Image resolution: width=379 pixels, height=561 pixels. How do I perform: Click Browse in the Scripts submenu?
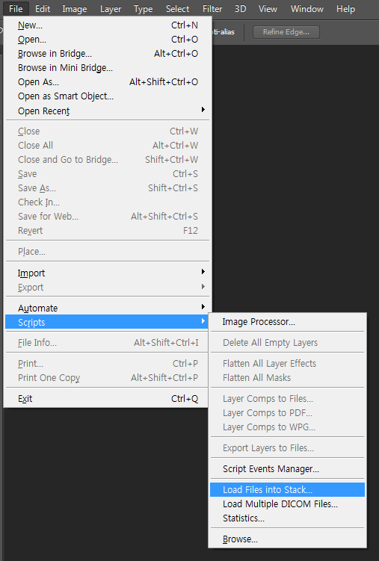(287, 539)
